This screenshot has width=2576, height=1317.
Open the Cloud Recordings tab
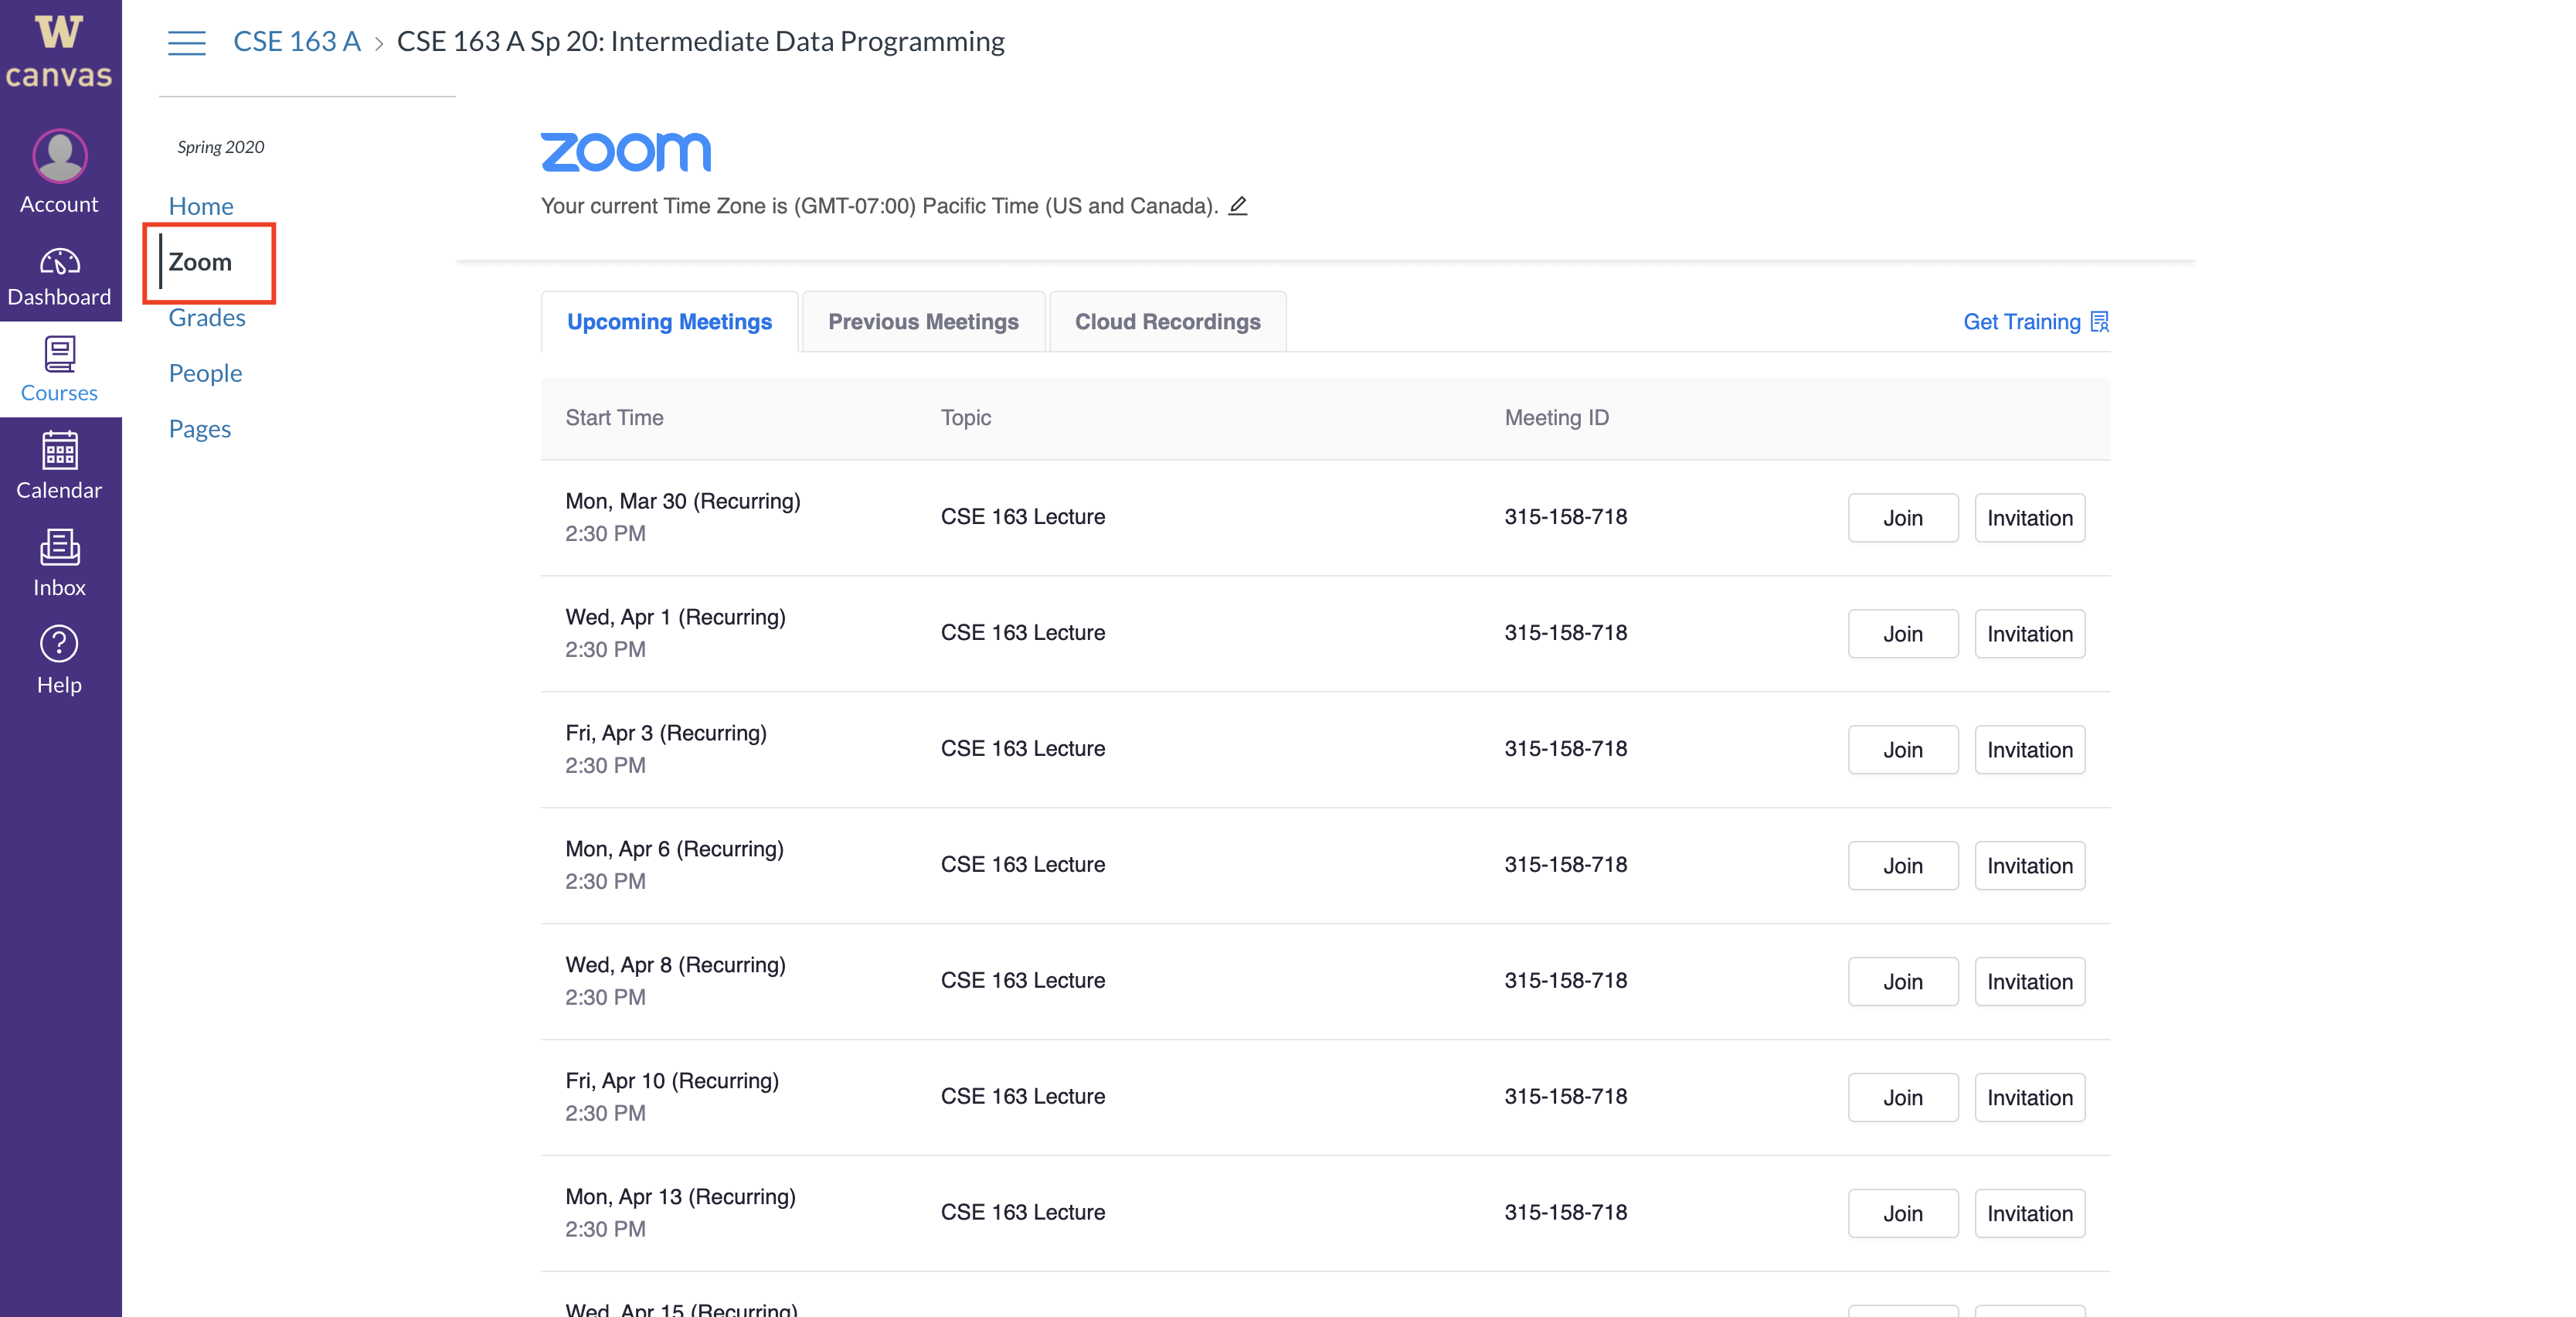pos(1166,321)
